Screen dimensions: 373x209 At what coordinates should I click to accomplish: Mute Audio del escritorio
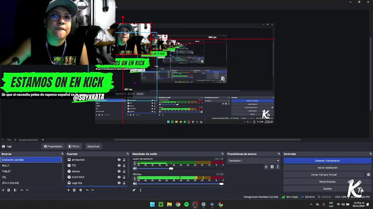point(135,168)
